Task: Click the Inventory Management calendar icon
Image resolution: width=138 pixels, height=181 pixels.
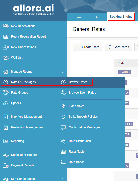Action: point(6,117)
